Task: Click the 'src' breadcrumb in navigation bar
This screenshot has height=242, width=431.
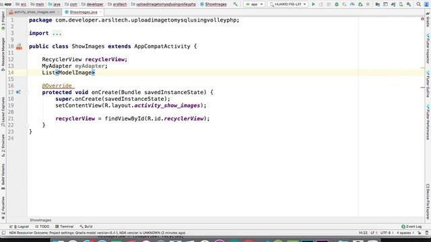Action: (21, 4)
